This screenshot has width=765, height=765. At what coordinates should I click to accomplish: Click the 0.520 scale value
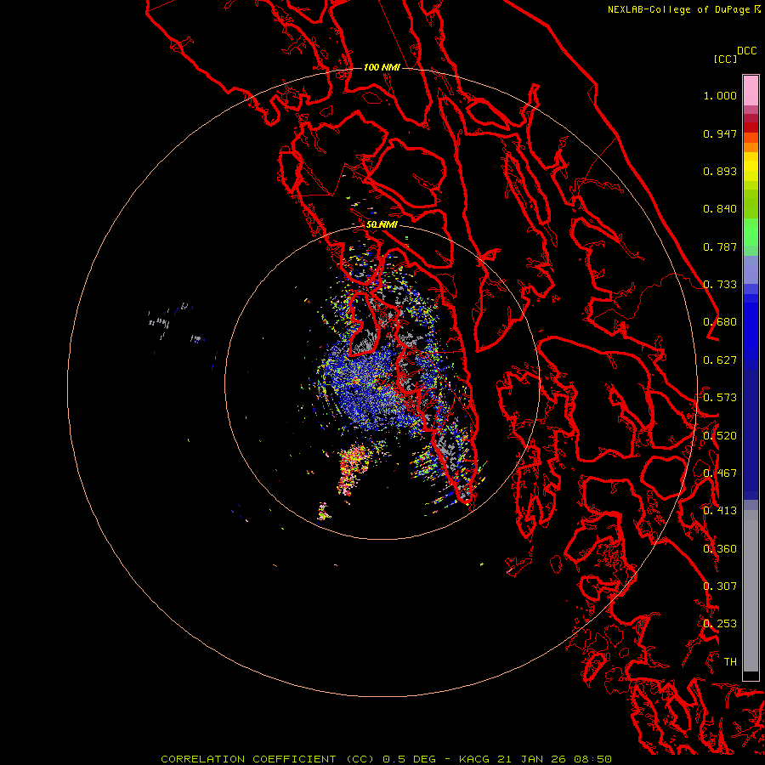[720, 436]
